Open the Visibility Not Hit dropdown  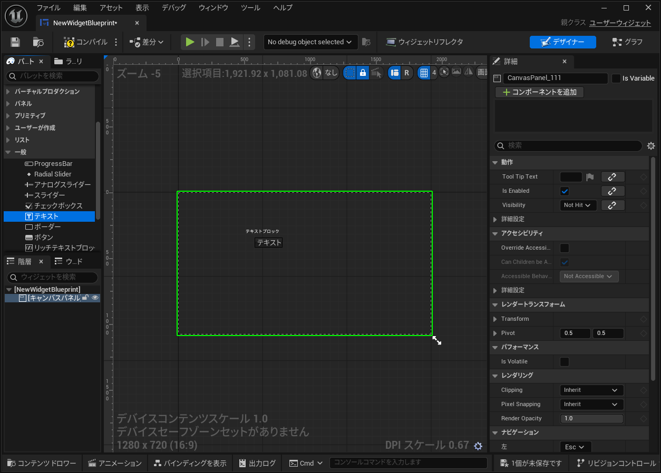tap(578, 205)
